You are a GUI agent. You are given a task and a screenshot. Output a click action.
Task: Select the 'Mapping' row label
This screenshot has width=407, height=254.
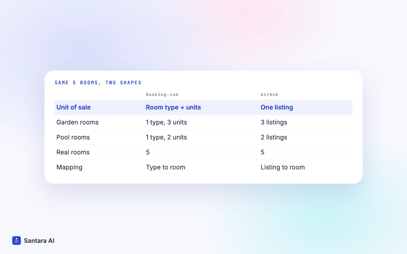coord(69,167)
